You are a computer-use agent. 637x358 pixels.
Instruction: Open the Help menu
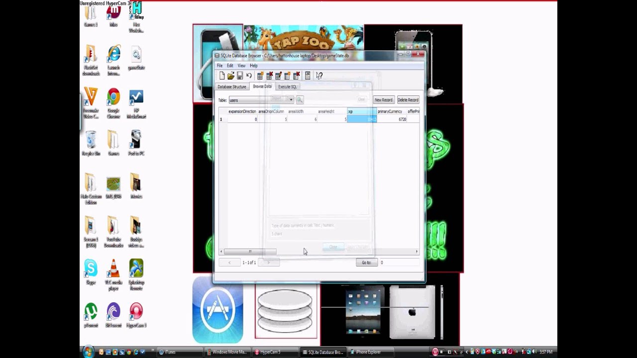pos(254,66)
